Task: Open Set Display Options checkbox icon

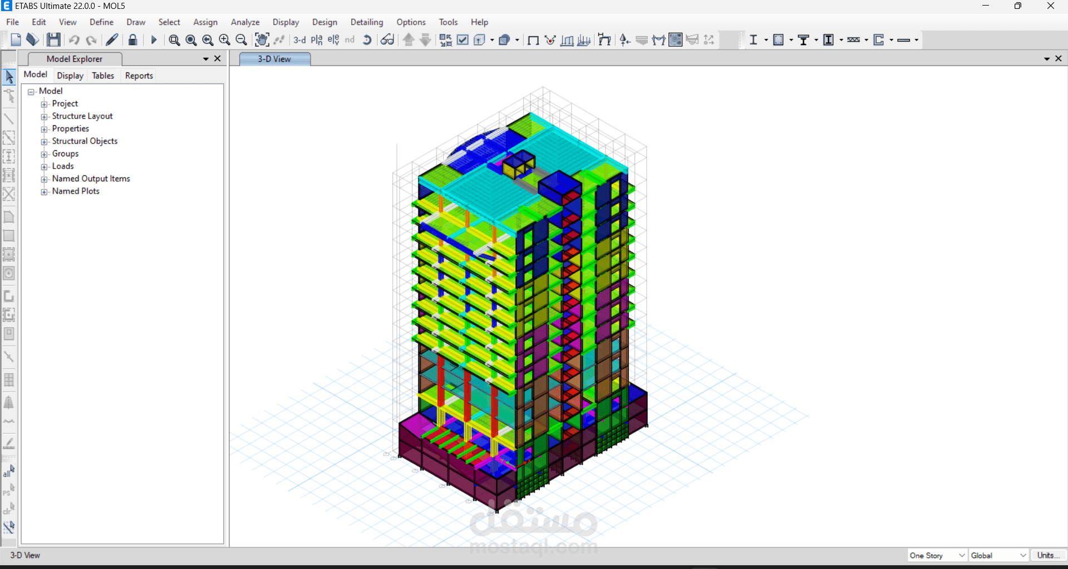Action: coord(462,39)
